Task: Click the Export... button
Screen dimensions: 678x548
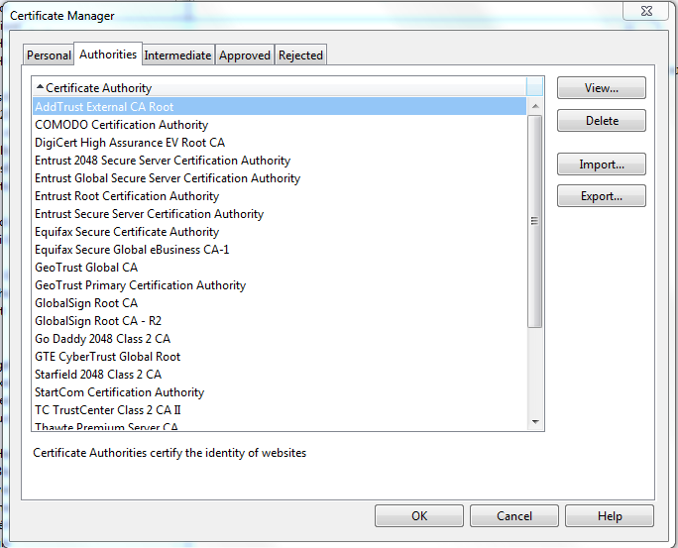Action: pos(602,196)
